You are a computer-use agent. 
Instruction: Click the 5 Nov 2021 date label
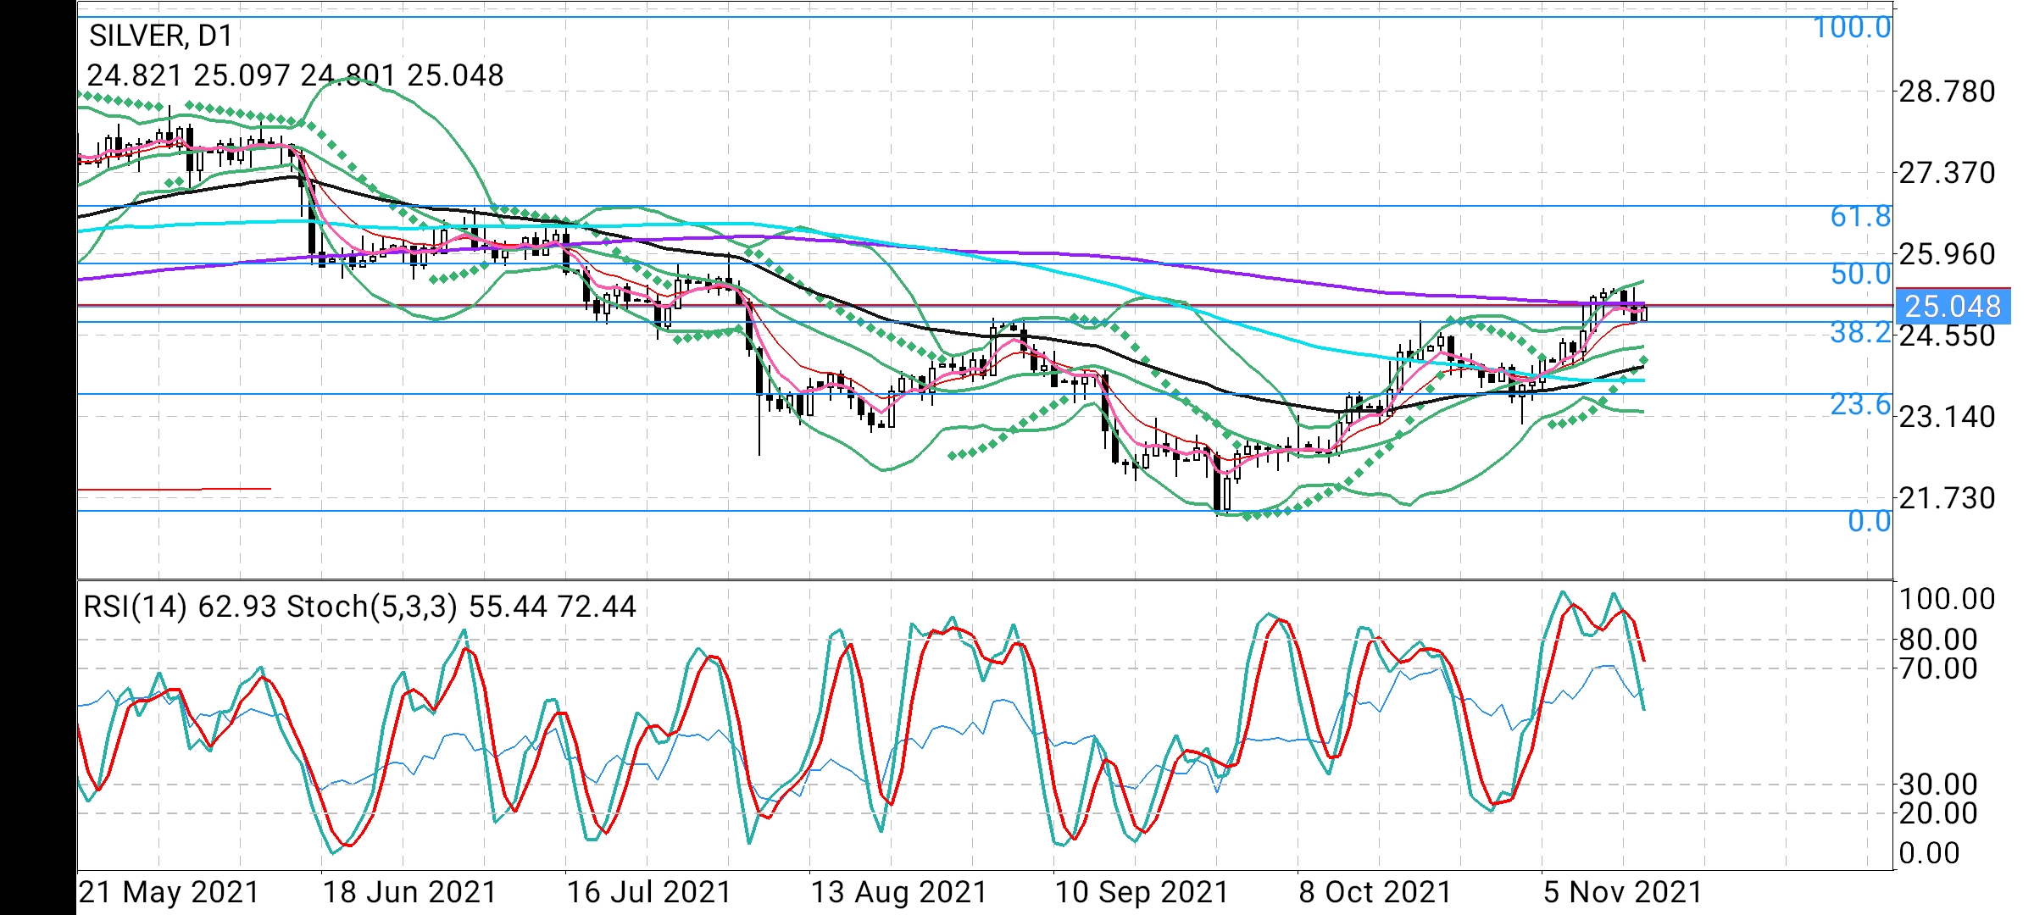click(1623, 892)
